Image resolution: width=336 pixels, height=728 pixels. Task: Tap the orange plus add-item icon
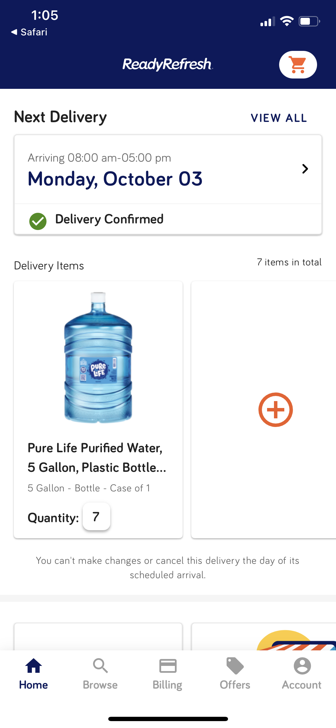point(275,409)
